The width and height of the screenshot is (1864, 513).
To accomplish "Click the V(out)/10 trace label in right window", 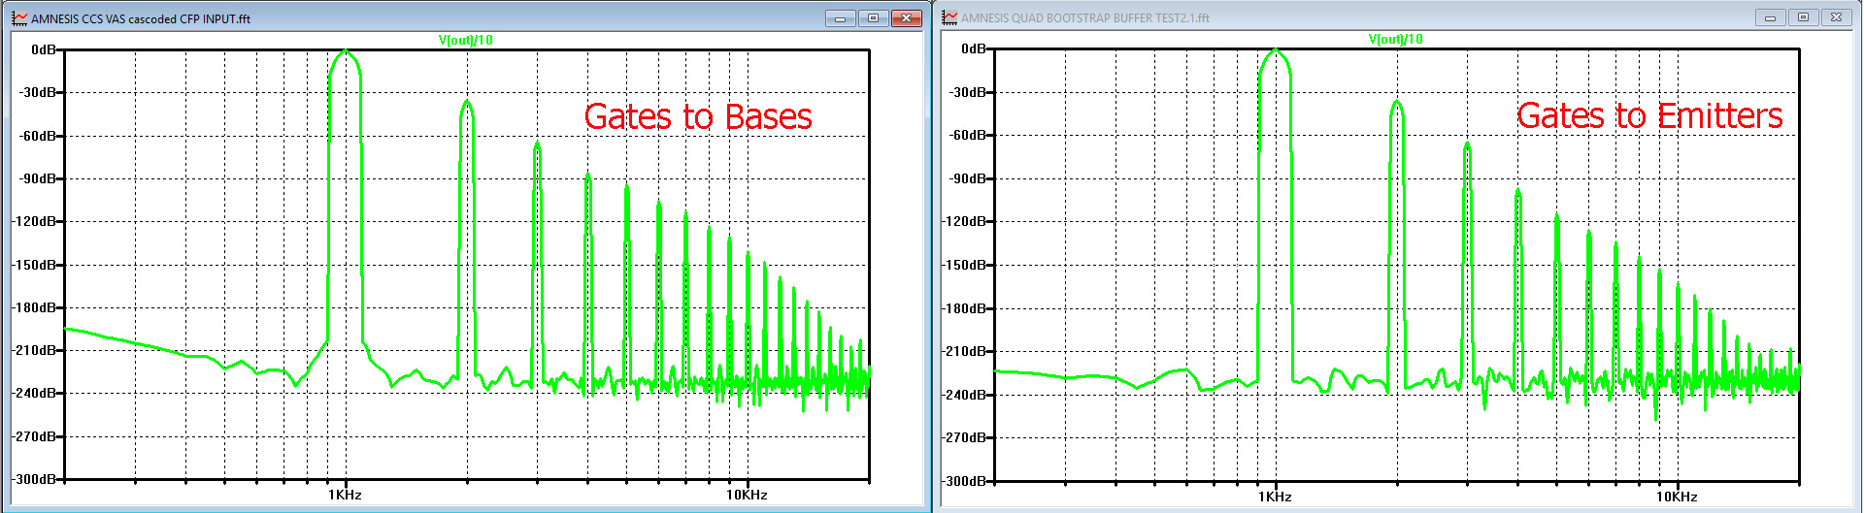I will click(x=1396, y=39).
